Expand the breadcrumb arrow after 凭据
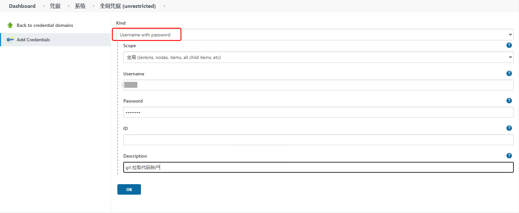 69,6
